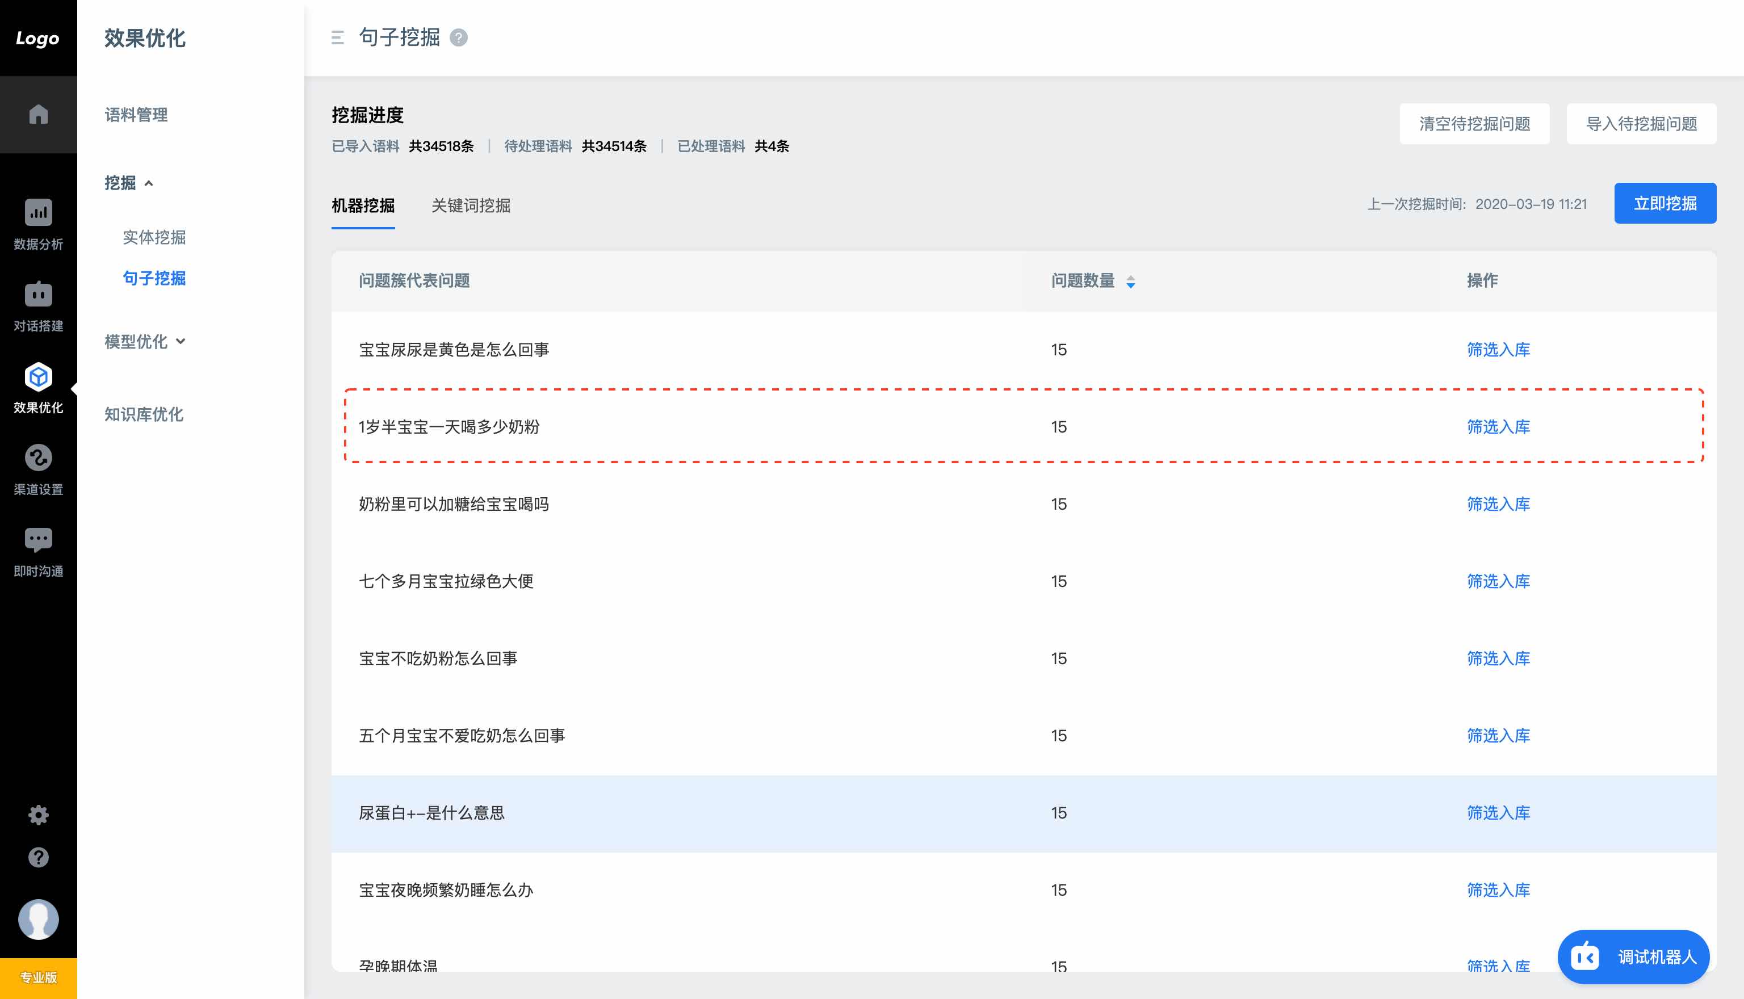
Task: Switch to 机器挖掘 tab
Action: click(x=363, y=205)
